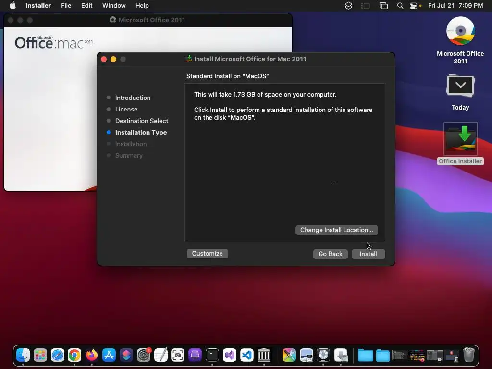Image resolution: width=492 pixels, height=369 pixels.
Task: Open the Help menu
Action: (142, 6)
